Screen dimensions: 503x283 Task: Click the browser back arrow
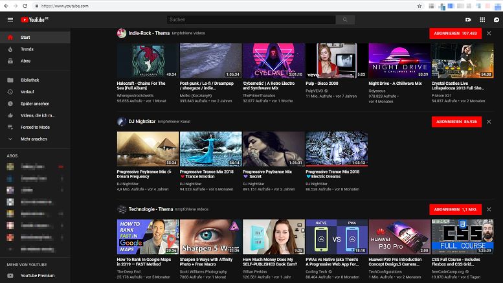pos(6,6)
